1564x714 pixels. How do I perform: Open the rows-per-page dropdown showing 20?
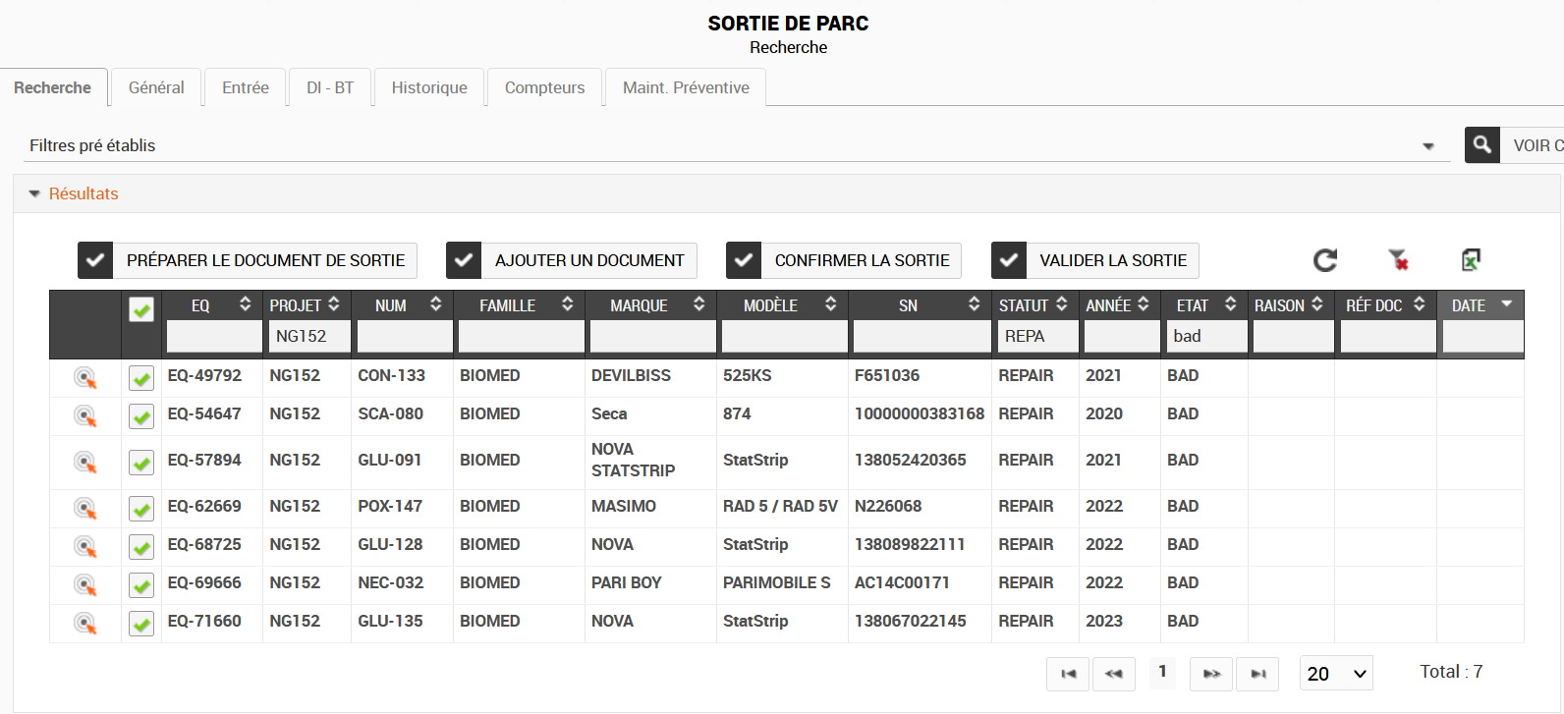pyautogui.click(x=1336, y=674)
